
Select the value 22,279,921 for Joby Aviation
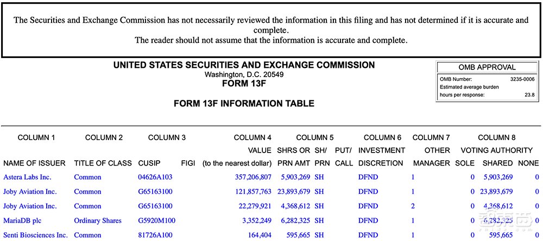click(252, 206)
